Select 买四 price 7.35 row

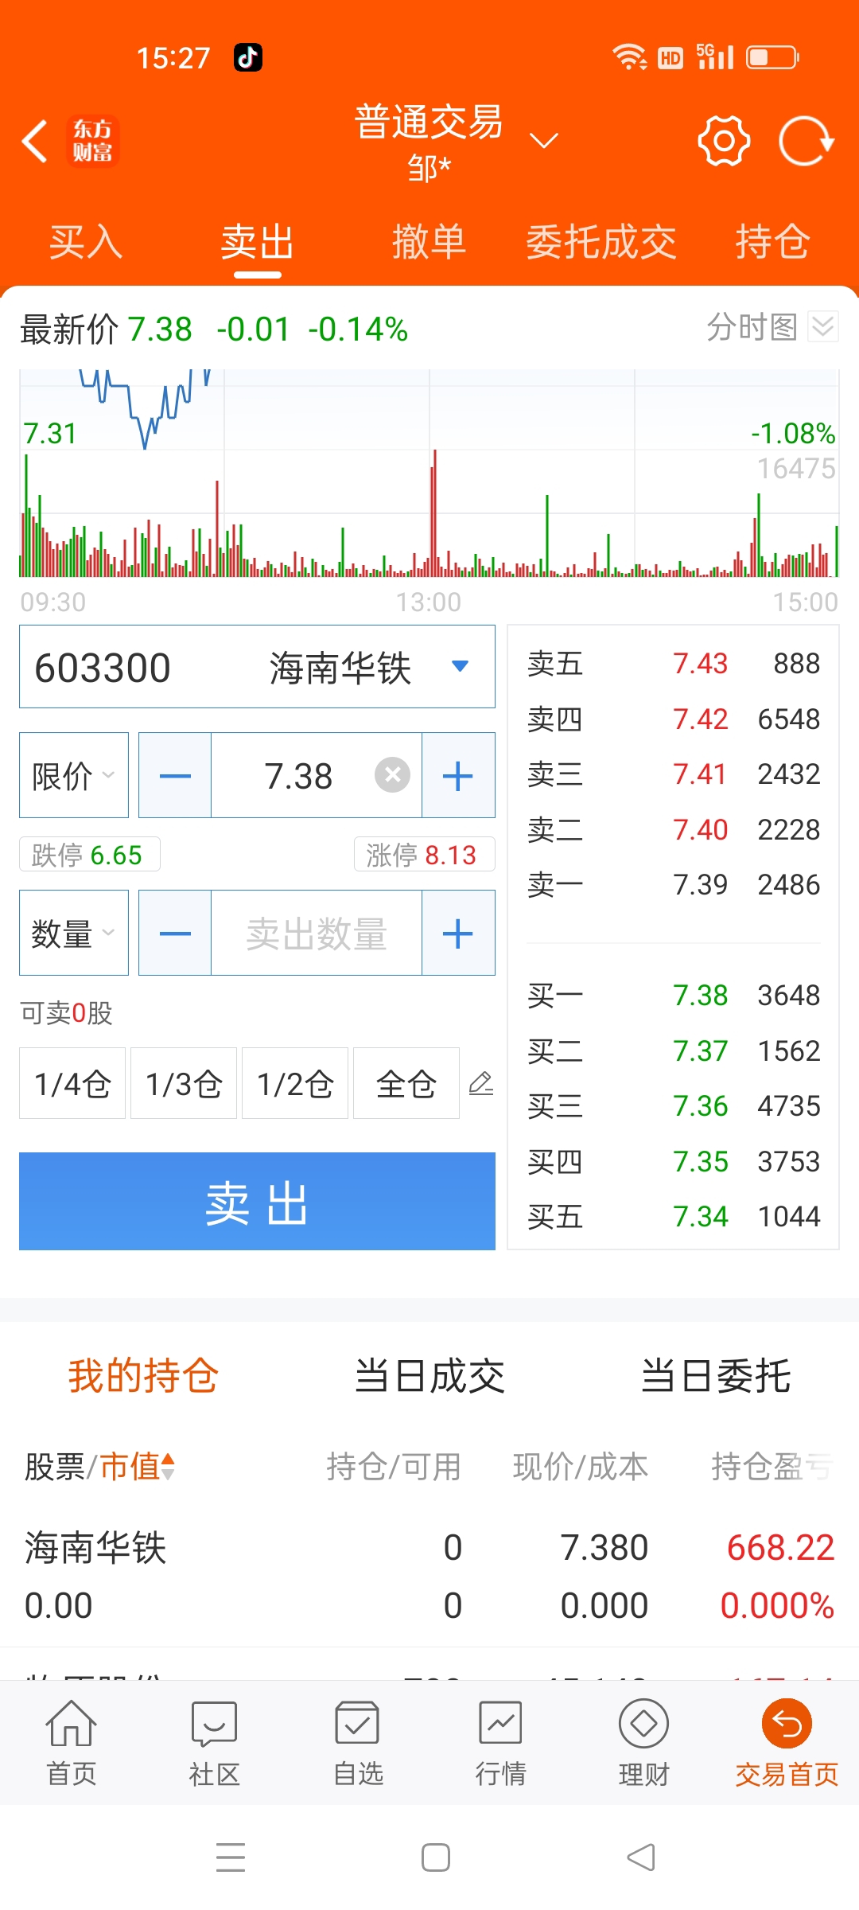click(x=673, y=1161)
